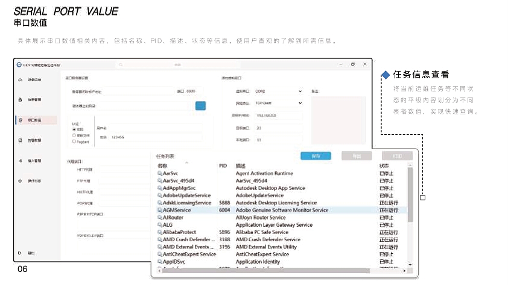
Task: Click the password field showing 123456
Action: tap(156, 137)
